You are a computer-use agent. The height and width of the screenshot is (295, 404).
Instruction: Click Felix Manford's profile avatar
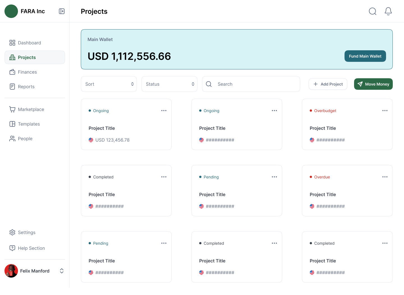[x=11, y=271]
